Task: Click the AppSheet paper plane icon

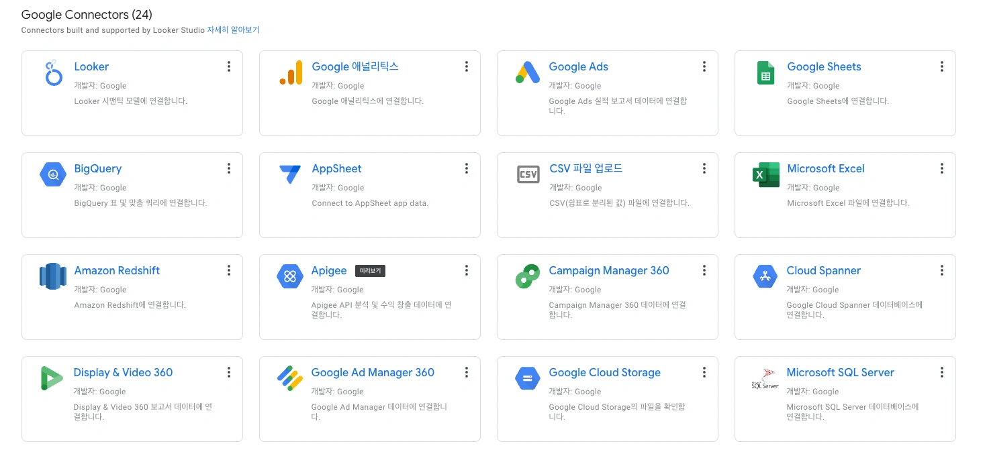Action: click(x=291, y=175)
